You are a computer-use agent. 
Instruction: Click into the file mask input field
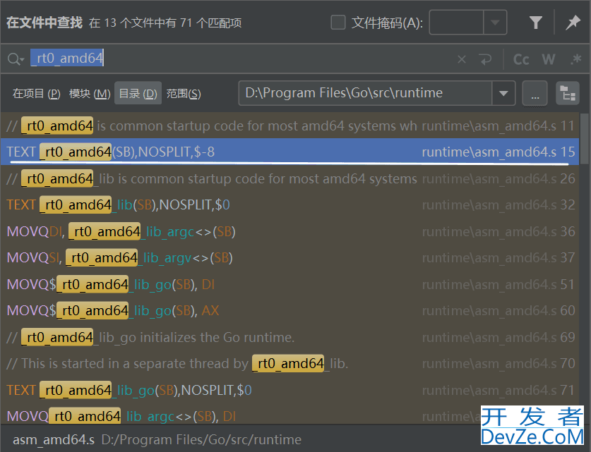pyautogui.click(x=456, y=23)
